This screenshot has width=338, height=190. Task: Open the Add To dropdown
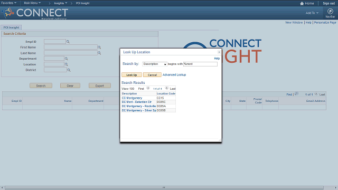point(312,13)
